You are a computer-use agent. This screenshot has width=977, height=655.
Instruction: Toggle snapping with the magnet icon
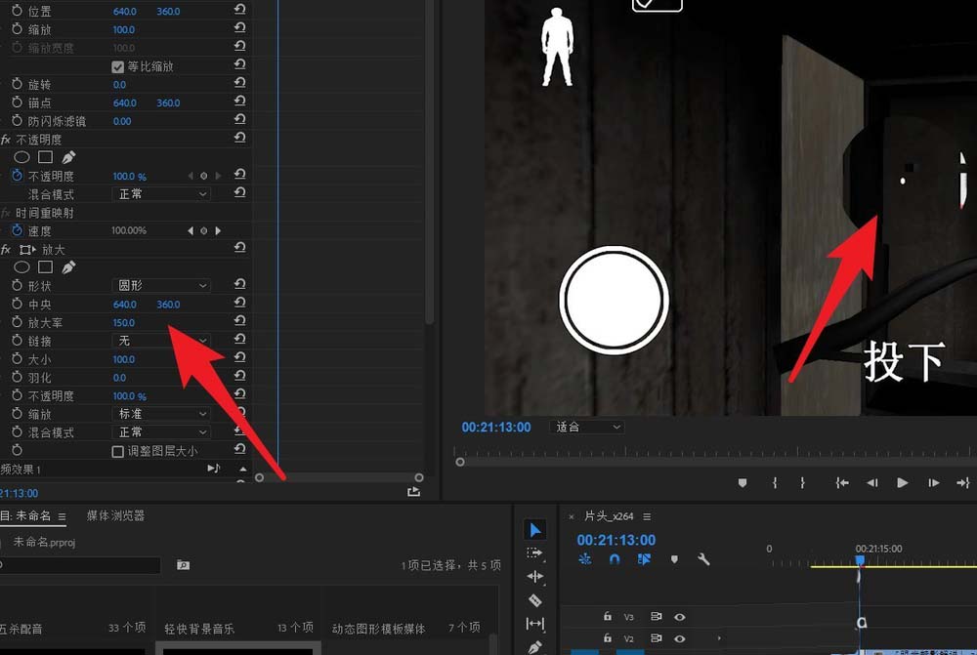[615, 559]
